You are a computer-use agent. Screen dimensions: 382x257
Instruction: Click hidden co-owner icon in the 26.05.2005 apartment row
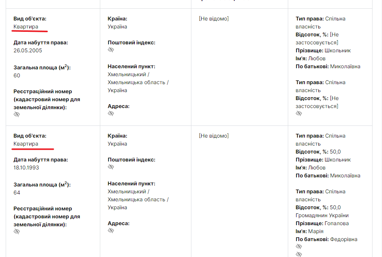299,113
